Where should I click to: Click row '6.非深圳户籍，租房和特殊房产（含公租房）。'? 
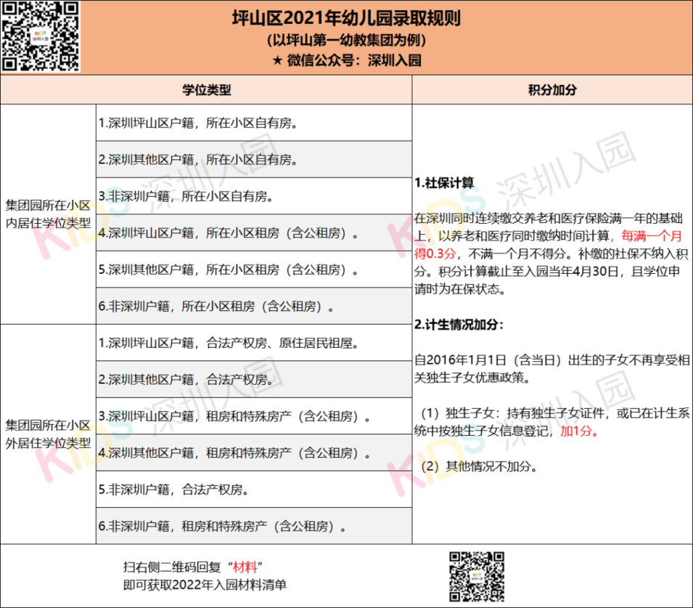pos(254,526)
